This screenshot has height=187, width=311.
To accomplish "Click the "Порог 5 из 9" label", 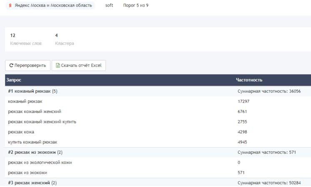I will pyautogui.click(x=136, y=6).
